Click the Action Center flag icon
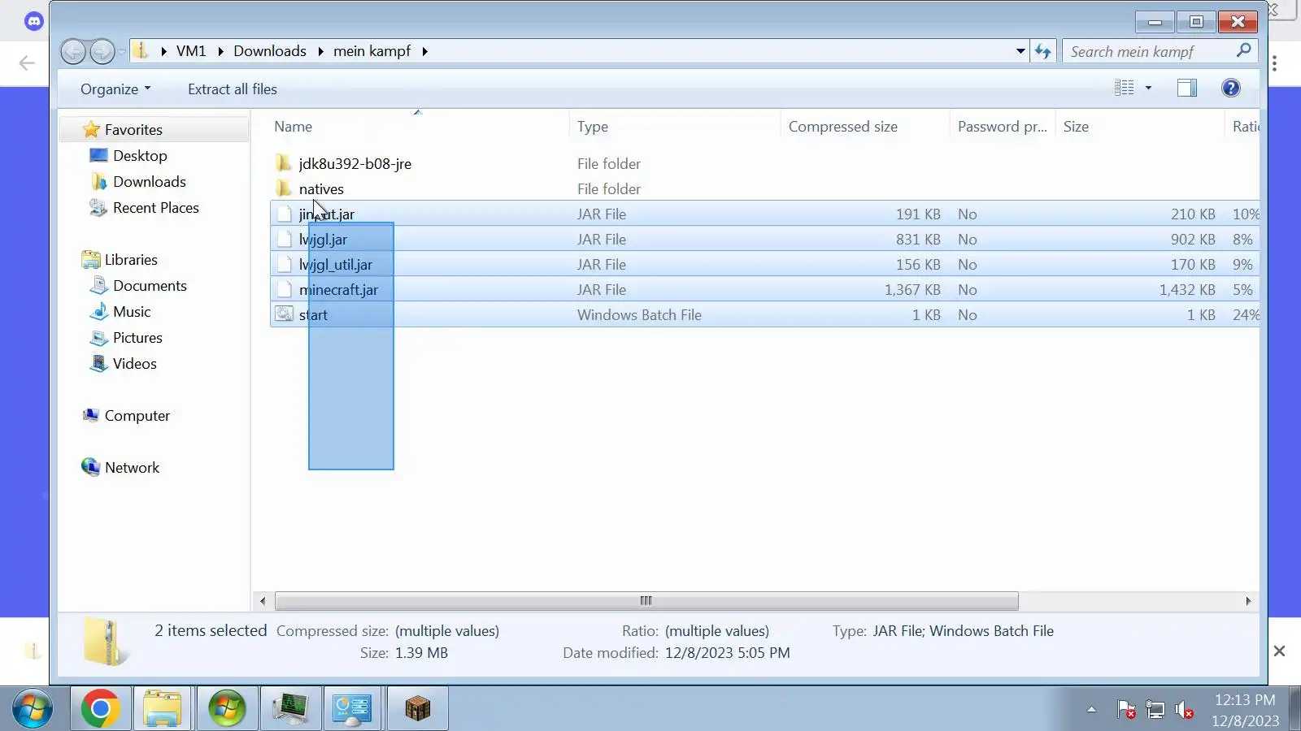Viewport: 1301px width, 731px height. 1126,710
